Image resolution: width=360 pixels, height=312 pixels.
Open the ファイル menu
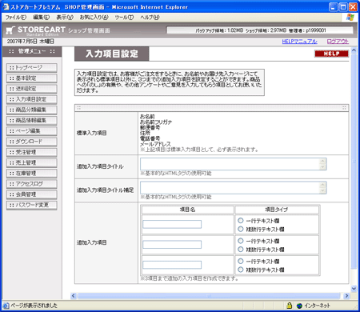tap(16, 18)
